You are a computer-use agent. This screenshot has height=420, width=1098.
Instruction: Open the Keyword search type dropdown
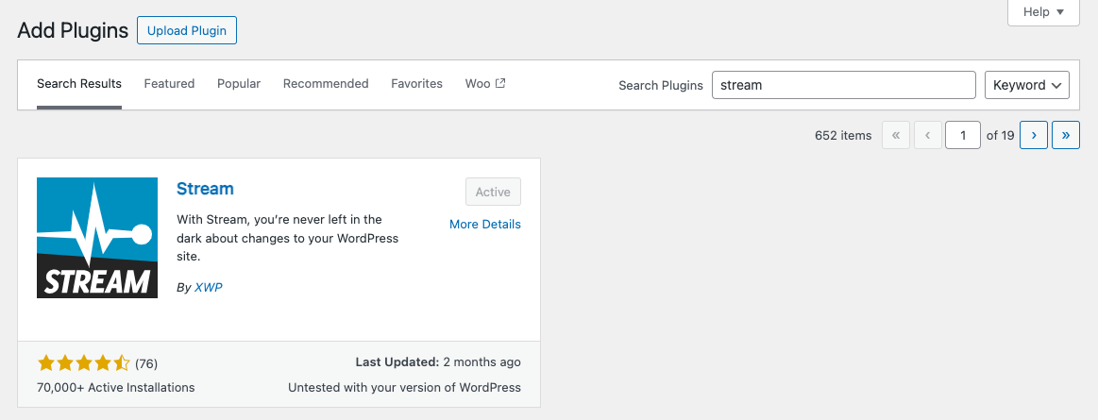[1026, 85]
